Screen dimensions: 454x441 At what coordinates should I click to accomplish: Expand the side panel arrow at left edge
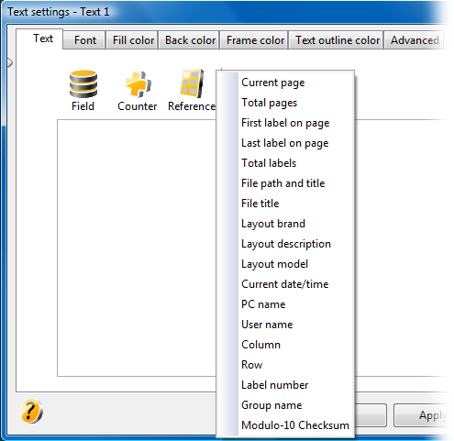10,62
